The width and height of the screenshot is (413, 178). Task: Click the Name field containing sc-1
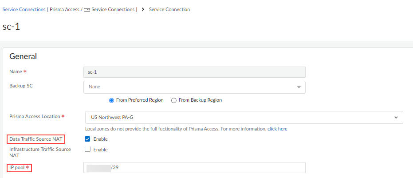point(194,72)
